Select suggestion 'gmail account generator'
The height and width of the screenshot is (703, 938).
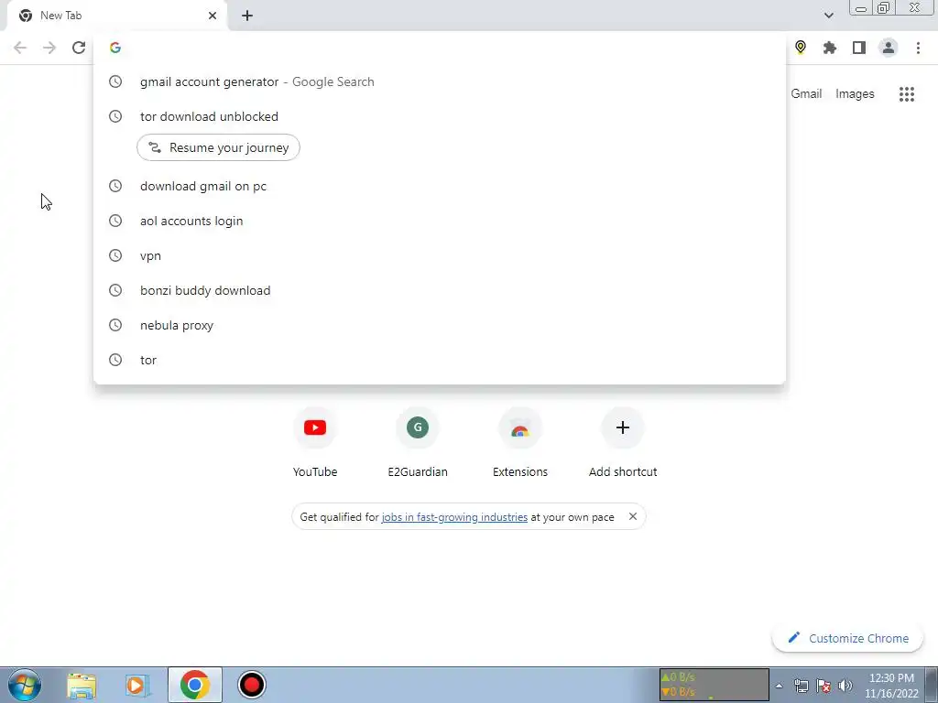coord(440,81)
